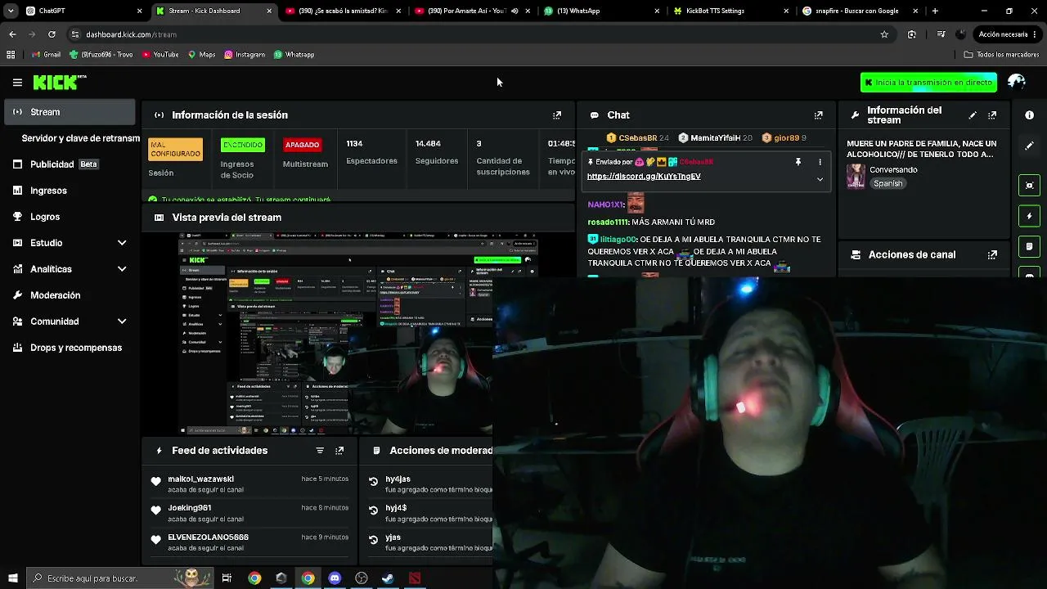Open the Gmail bookmark

coord(46,55)
